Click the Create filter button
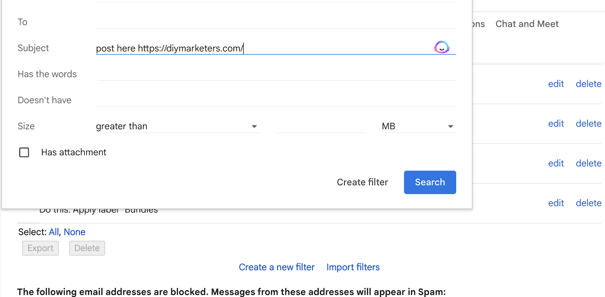The height and width of the screenshot is (297, 605). [362, 182]
